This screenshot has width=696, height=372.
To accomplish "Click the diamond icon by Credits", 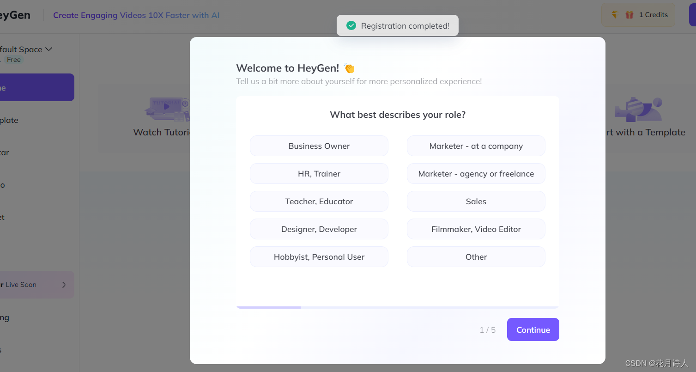I will (x=614, y=15).
